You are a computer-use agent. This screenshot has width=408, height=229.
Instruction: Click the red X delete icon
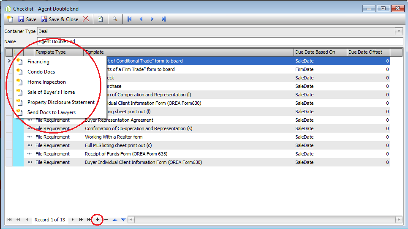click(86, 19)
